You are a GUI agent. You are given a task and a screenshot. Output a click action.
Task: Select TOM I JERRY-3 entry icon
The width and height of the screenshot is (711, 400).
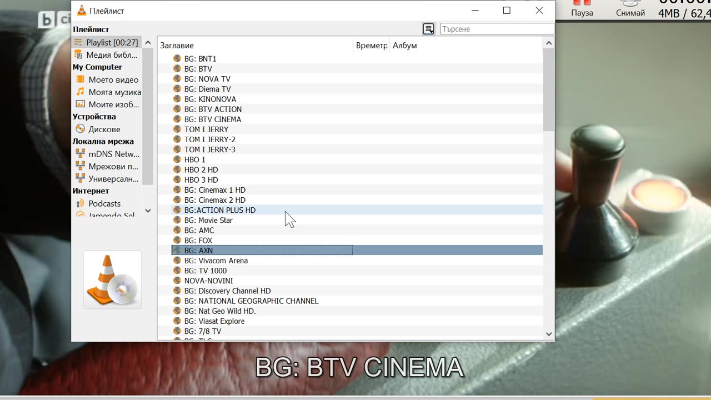tap(177, 149)
